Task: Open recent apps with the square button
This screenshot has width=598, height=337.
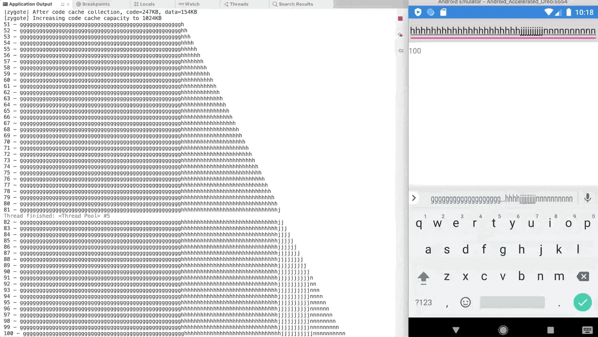Action: 551,330
